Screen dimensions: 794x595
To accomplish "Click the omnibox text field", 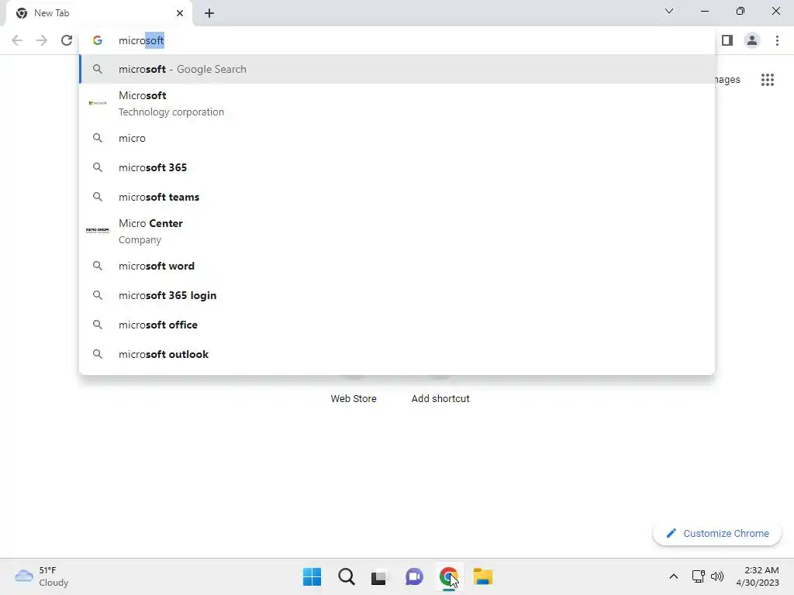I will (397, 40).
